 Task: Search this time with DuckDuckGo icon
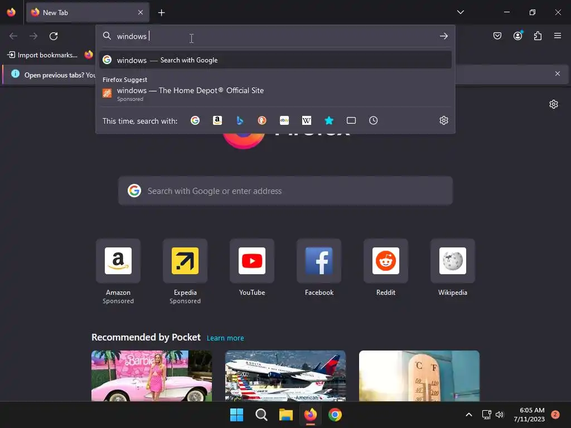(x=262, y=120)
